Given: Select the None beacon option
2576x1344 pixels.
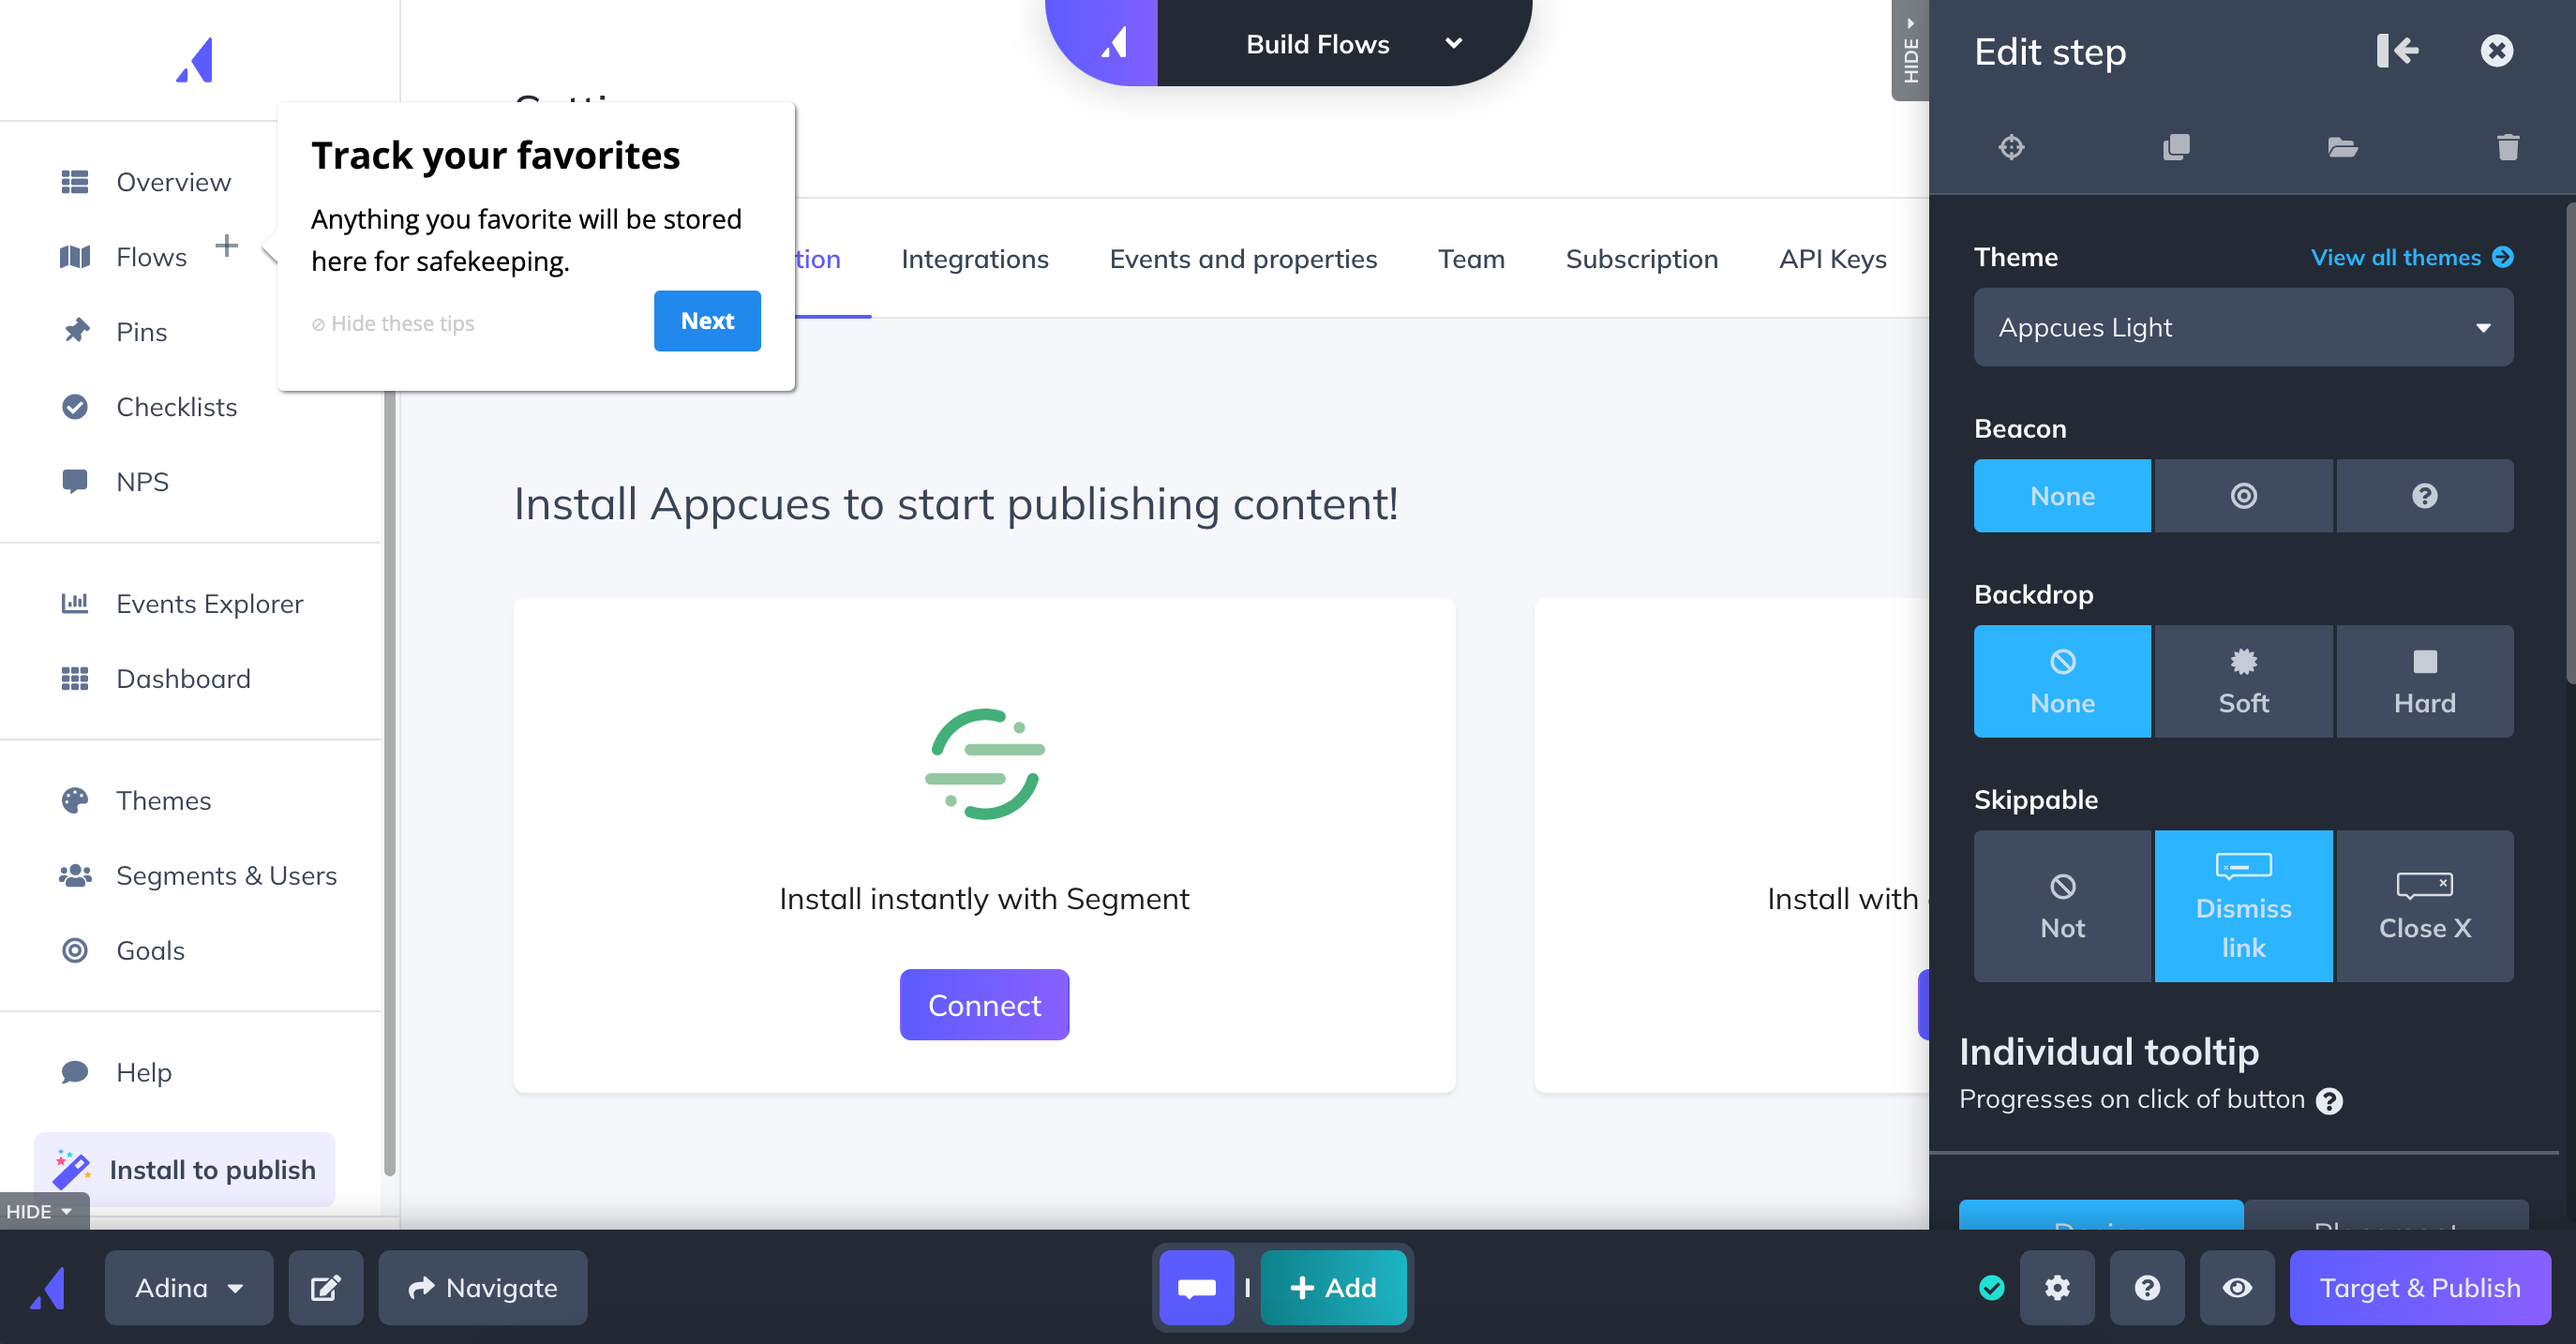Looking at the screenshot, I should (x=2063, y=496).
